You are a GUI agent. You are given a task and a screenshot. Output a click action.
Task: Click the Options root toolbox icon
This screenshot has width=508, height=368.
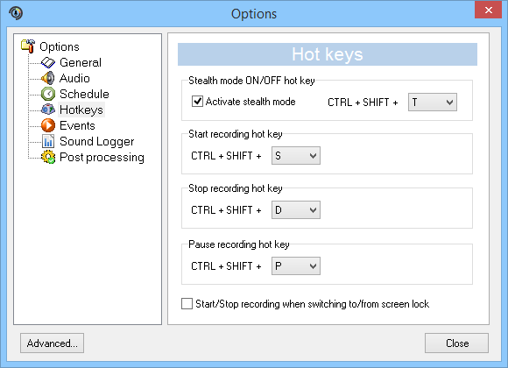[28, 46]
